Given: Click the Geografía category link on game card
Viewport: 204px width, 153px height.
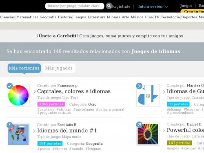Looking at the screenshot, I should coord(94,144).
